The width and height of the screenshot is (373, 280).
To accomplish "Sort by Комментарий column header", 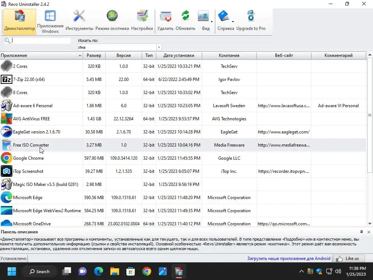I will [338, 55].
